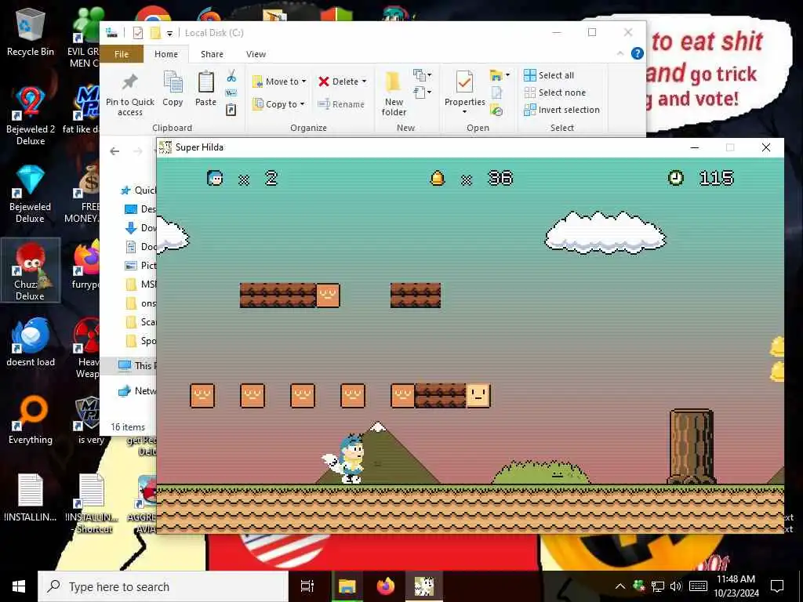
Task: Click the Paste shortcut icon in Clipboard group
Action: (x=231, y=110)
